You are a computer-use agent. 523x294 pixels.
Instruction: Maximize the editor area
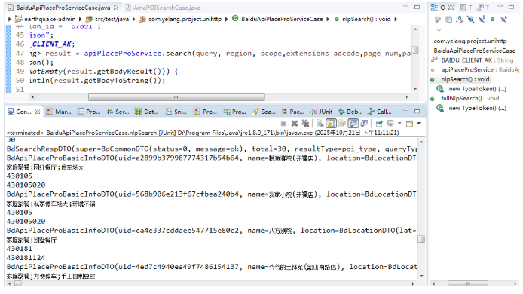tap(417, 7)
